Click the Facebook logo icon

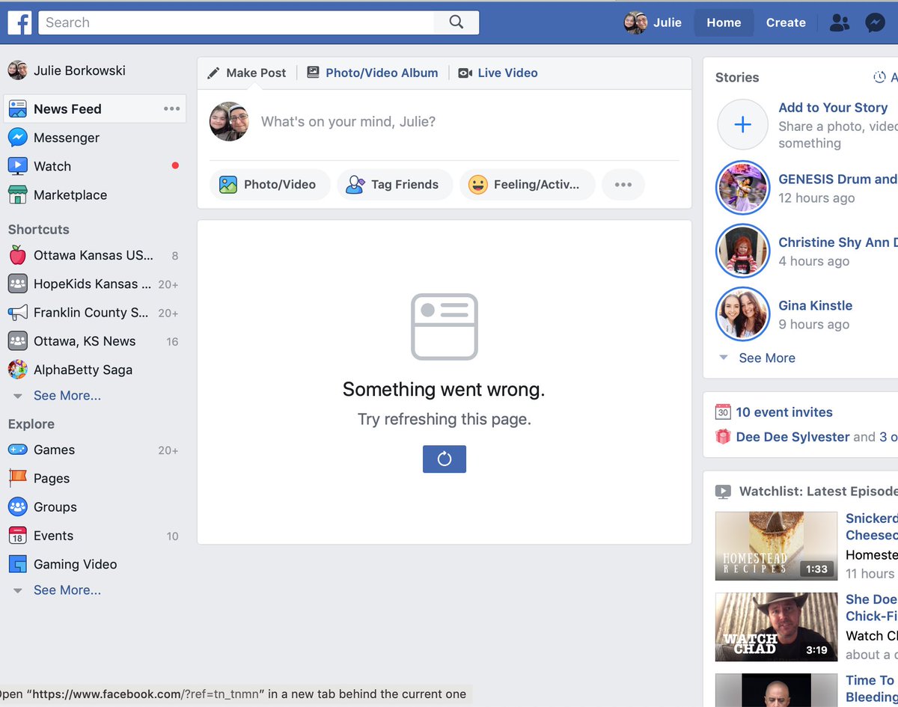[19, 22]
